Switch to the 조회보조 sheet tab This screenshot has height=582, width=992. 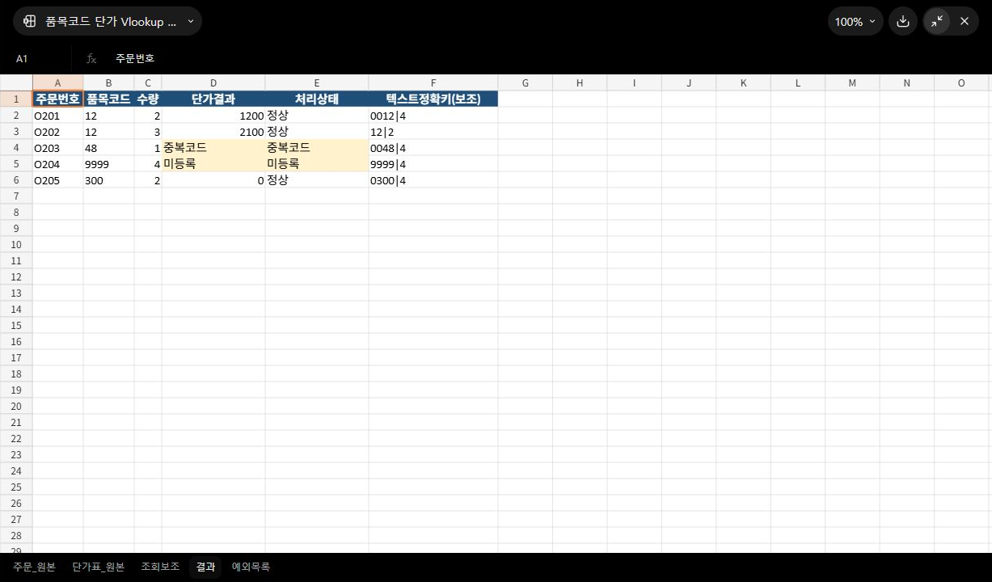(x=160, y=567)
